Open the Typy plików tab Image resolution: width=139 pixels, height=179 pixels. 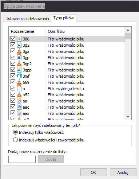click(x=64, y=18)
